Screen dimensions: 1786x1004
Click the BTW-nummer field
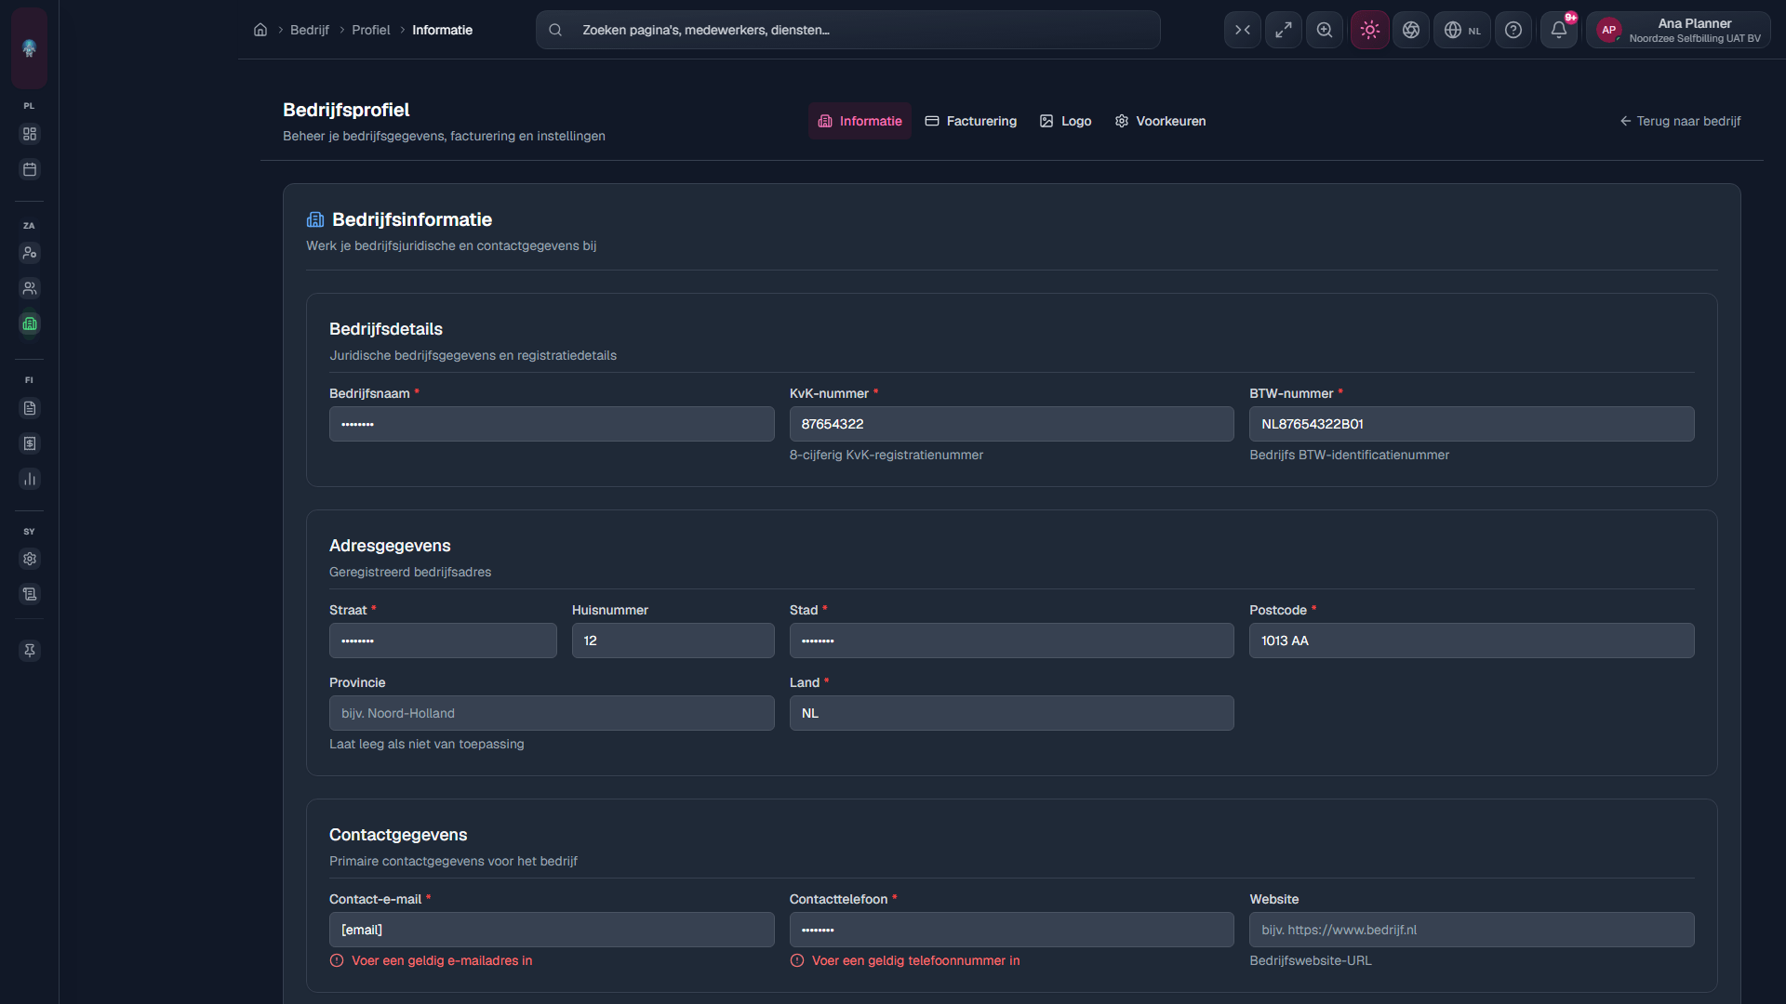[x=1472, y=424]
